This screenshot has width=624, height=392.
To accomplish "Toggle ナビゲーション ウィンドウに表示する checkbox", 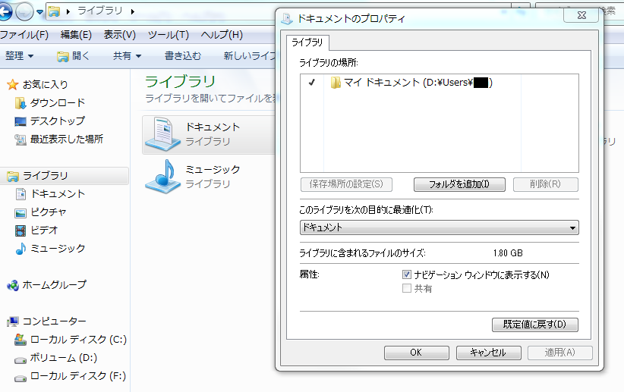I will (x=406, y=274).
